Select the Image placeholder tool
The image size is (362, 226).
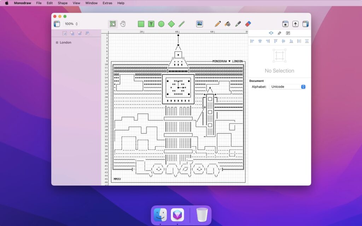tap(200, 24)
